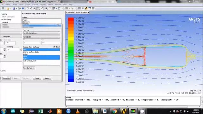Click the Compute button

pyautogui.click(x=6, y=78)
